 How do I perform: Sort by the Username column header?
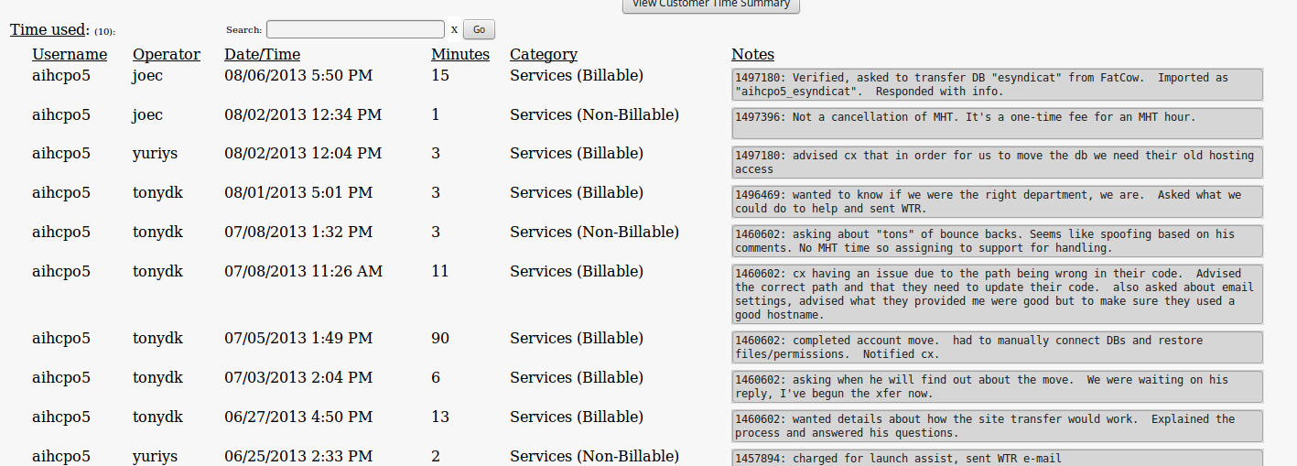point(70,54)
